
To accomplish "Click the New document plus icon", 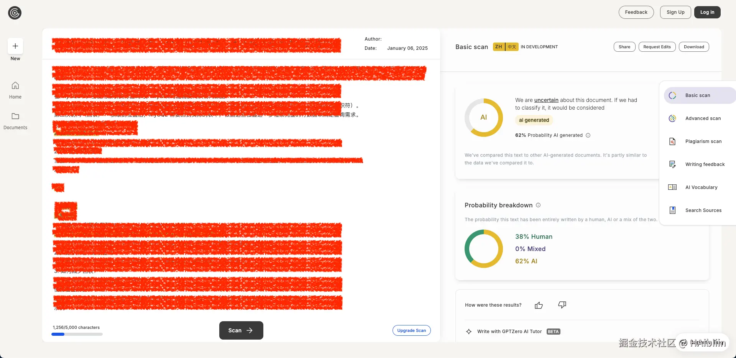I will click(15, 46).
